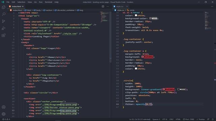
Task: Click Port : 5500 live server indicator
Action: pyautogui.click(x=188, y=119)
